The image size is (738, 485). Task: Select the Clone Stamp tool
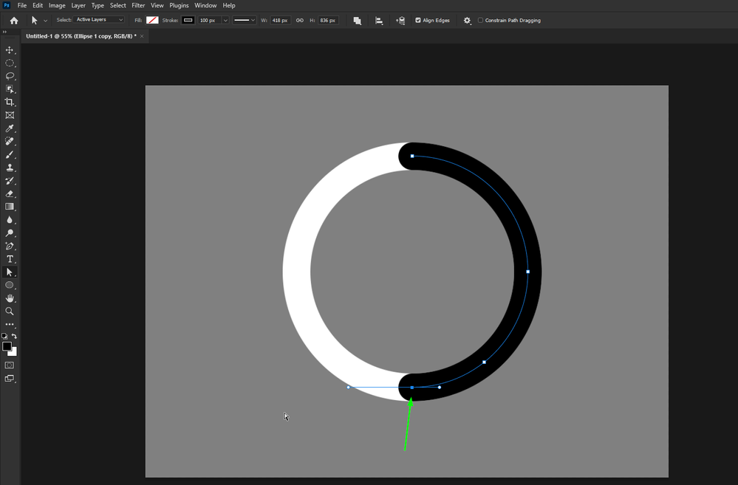10,168
